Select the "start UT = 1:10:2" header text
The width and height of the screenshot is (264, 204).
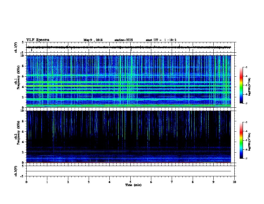pyautogui.click(x=161, y=40)
